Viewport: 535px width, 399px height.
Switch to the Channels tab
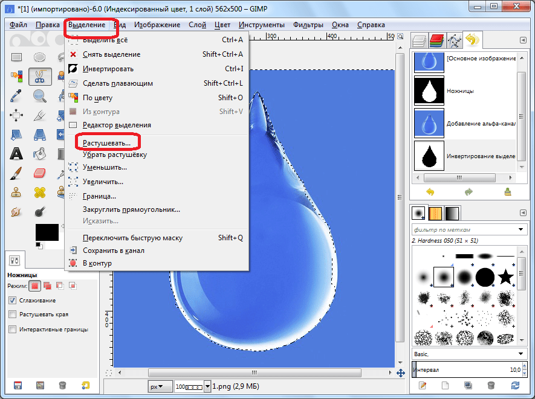(436, 41)
